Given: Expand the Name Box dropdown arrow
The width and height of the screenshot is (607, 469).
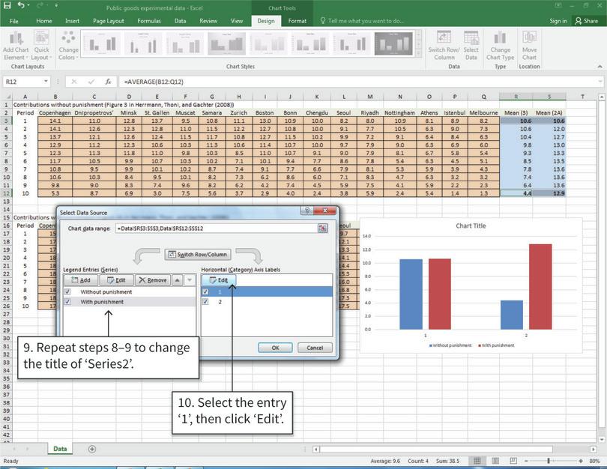Looking at the screenshot, I should [46, 81].
